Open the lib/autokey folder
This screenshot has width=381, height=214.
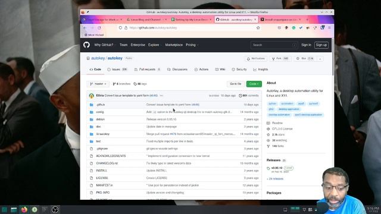click(x=103, y=134)
